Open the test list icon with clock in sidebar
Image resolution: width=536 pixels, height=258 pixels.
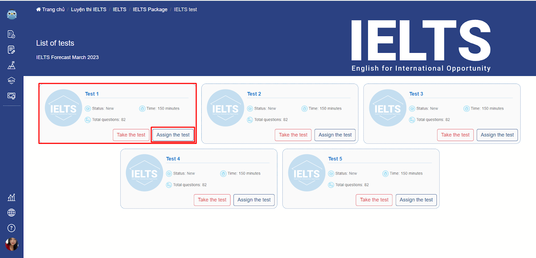(11, 34)
